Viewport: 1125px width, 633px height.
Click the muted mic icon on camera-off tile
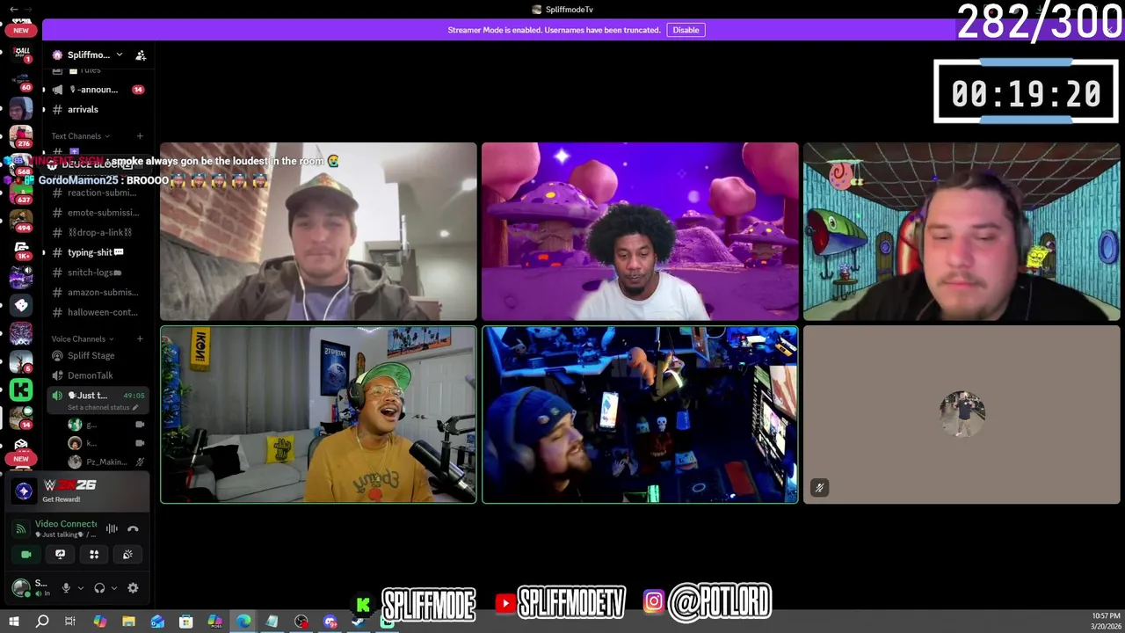(819, 488)
